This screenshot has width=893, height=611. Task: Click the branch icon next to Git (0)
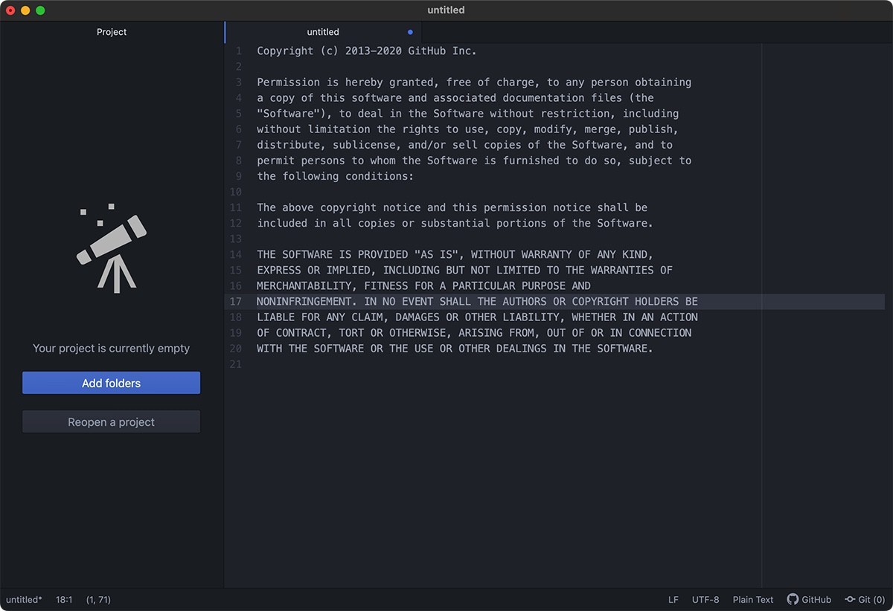[849, 599]
